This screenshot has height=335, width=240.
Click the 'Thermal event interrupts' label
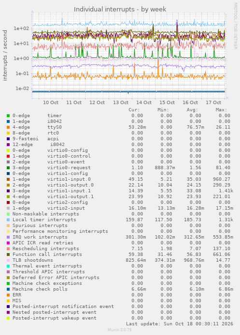pos(47,266)
